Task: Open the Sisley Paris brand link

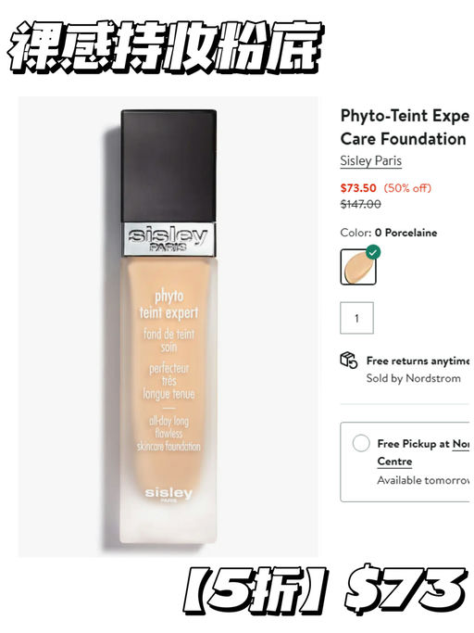Action: coord(370,160)
